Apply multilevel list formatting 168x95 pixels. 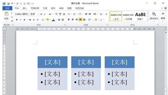(80, 14)
